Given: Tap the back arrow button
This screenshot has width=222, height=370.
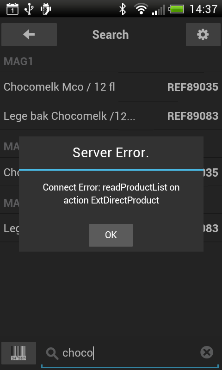Looking at the screenshot, I should coord(29,34).
